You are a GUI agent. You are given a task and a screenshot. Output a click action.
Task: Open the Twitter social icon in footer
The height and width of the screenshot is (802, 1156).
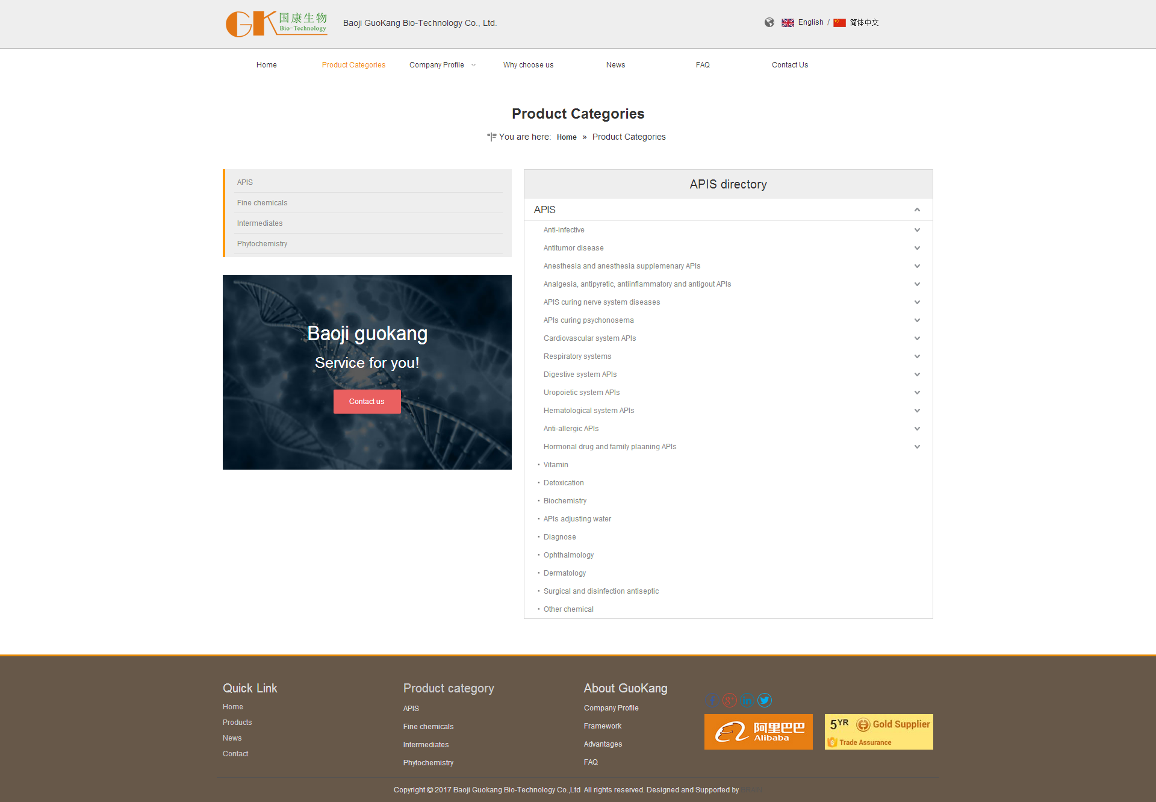coord(765,700)
